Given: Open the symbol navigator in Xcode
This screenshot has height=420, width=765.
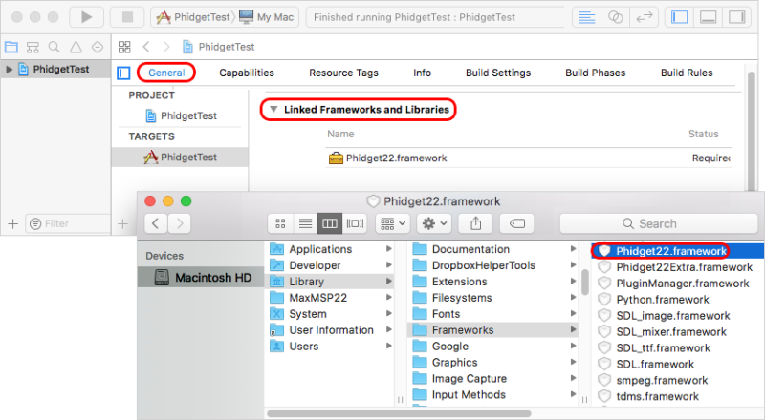Looking at the screenshot, I should [x=33, y=47].
